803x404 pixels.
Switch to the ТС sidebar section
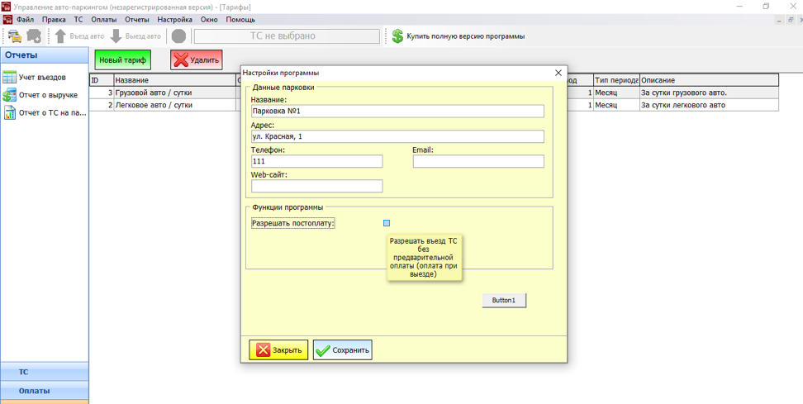point(45,373)
